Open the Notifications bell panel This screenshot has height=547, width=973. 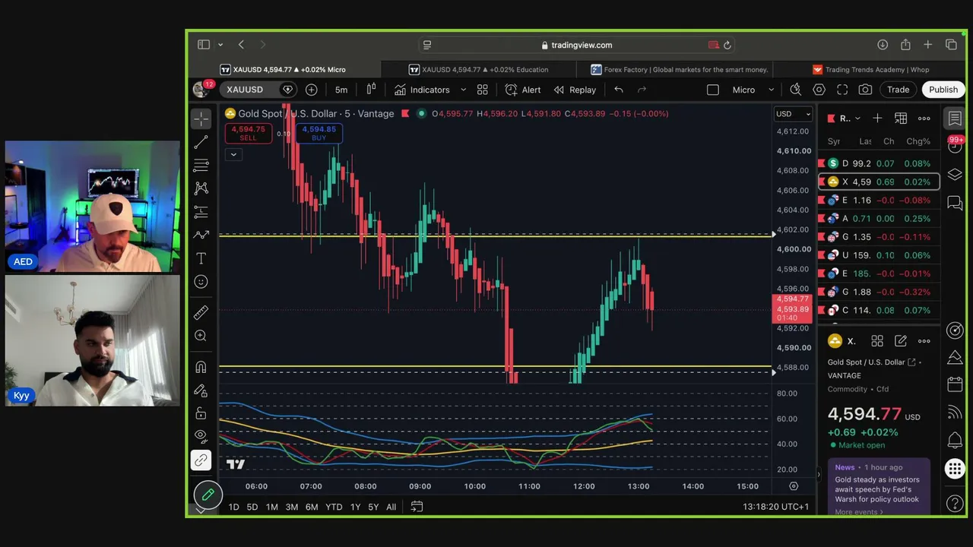click(955, 441)
